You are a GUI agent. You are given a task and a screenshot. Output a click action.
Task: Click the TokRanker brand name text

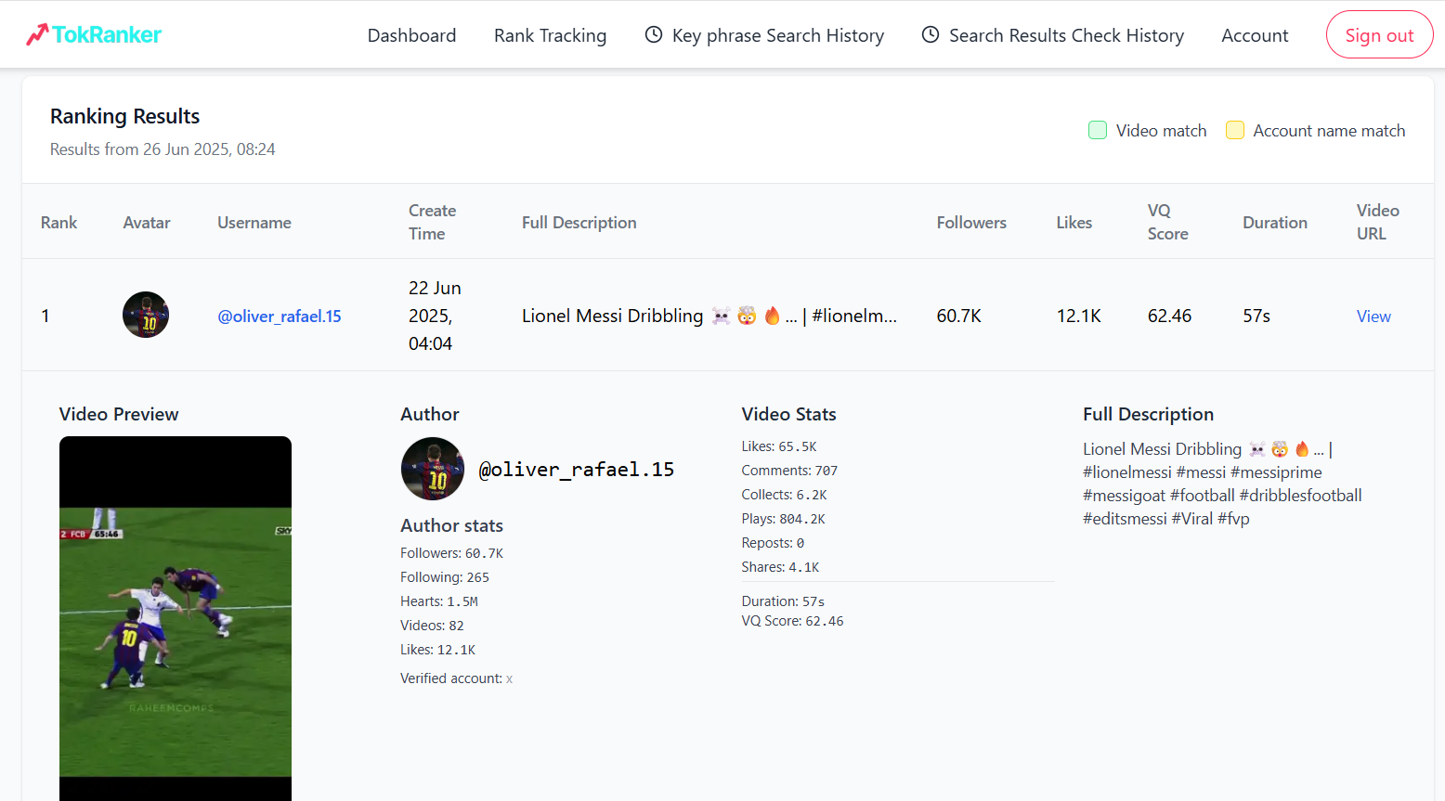coord(107,34)
